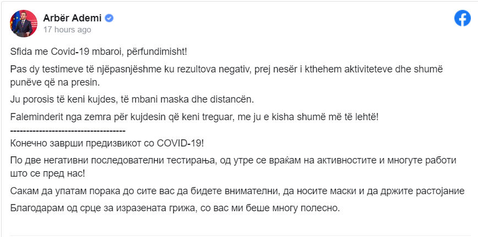The width and height of the screenshot is (478, 237).
Task: Click the Facebook logo icon
Action: 462,18
